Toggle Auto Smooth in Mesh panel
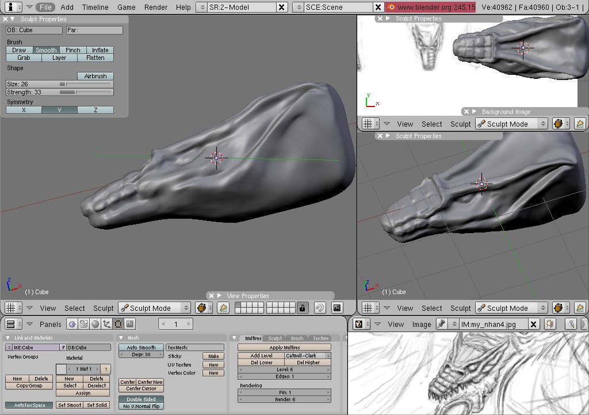The height and width of the screenshot is (415, 589). (x=141, y=347)
